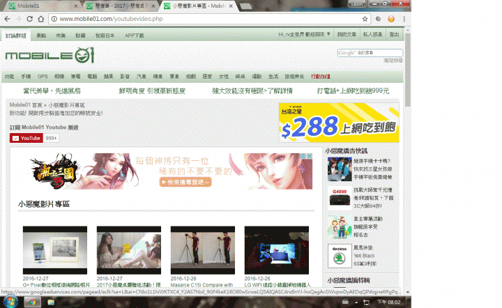This screenshot has width=502, height=308.
Task: Click the Mobile01 首頁 breadcrumb link
Action: (x=26, y=105)
